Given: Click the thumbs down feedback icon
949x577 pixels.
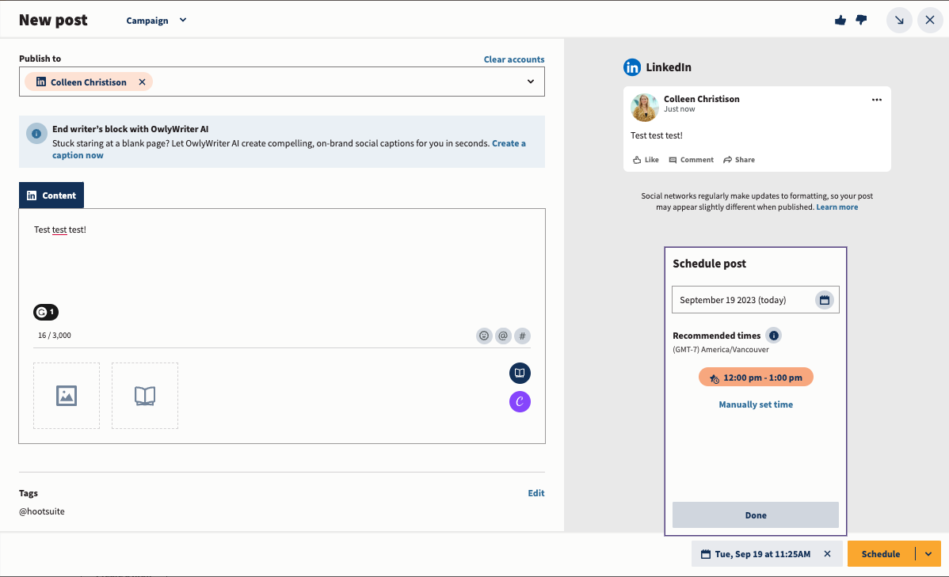Looking at the screenshot, I should coord(861,21).
